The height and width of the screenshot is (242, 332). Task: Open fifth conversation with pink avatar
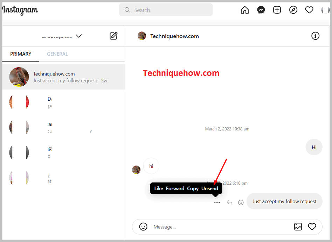[x=63, y=178]
